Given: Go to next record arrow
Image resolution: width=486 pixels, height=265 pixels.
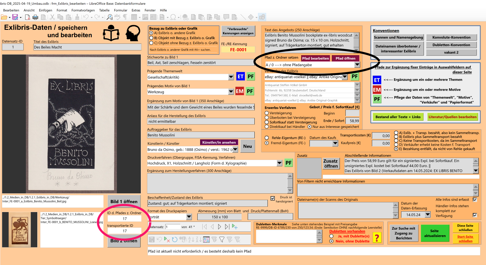Looking at the screenshot, I should 220,227.
